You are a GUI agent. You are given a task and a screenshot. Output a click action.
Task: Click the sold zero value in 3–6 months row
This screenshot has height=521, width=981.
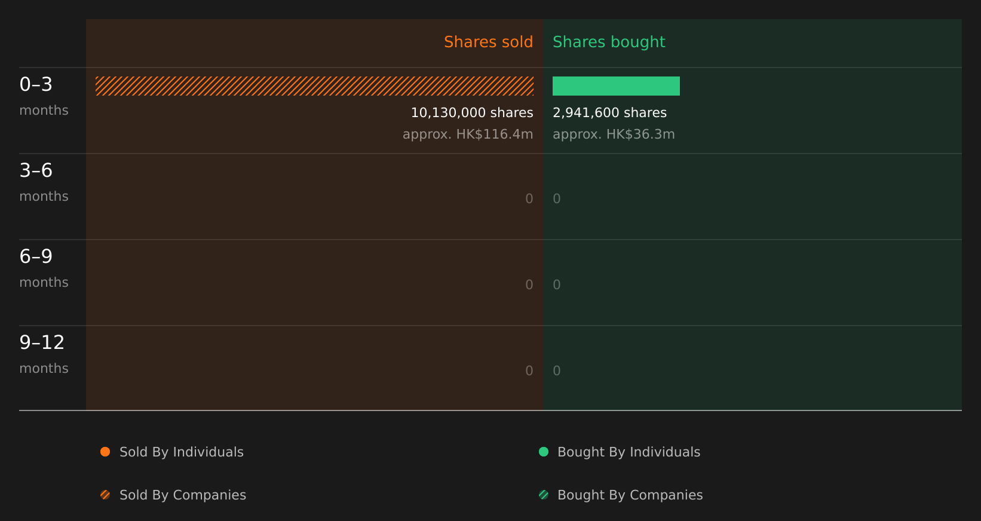coord(529,199)
